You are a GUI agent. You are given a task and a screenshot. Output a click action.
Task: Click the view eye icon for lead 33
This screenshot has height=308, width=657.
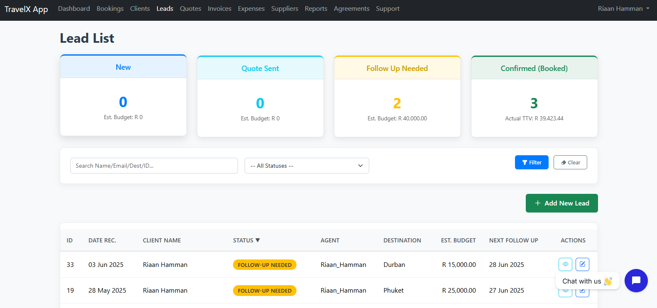coord(565,264)
